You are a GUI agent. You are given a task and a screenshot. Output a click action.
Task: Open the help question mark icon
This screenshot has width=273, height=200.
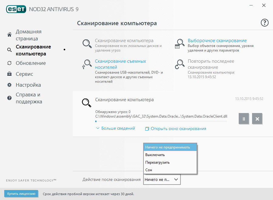click(x=264, y=23)
